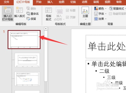Switch to the Help (帮助) tab

click(119, 2)
